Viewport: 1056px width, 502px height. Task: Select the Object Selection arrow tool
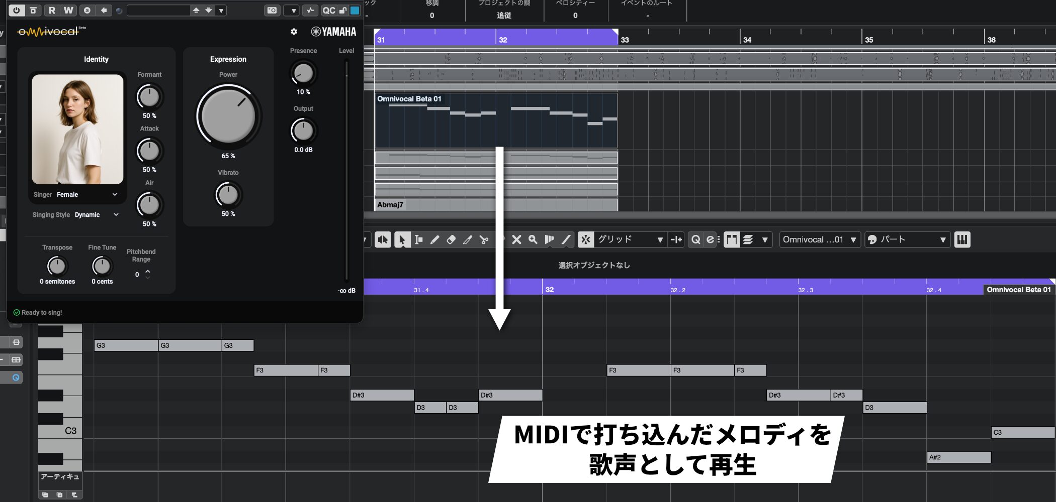click(x=401, y=240)
